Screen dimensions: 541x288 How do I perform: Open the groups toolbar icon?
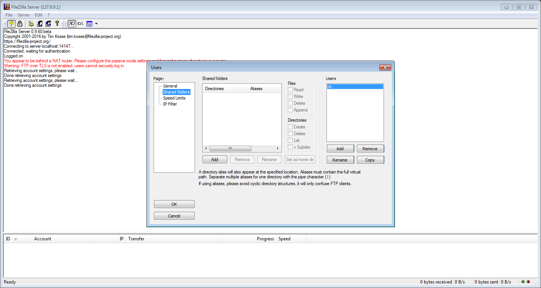pyautogui.click(x=48, y=23)
